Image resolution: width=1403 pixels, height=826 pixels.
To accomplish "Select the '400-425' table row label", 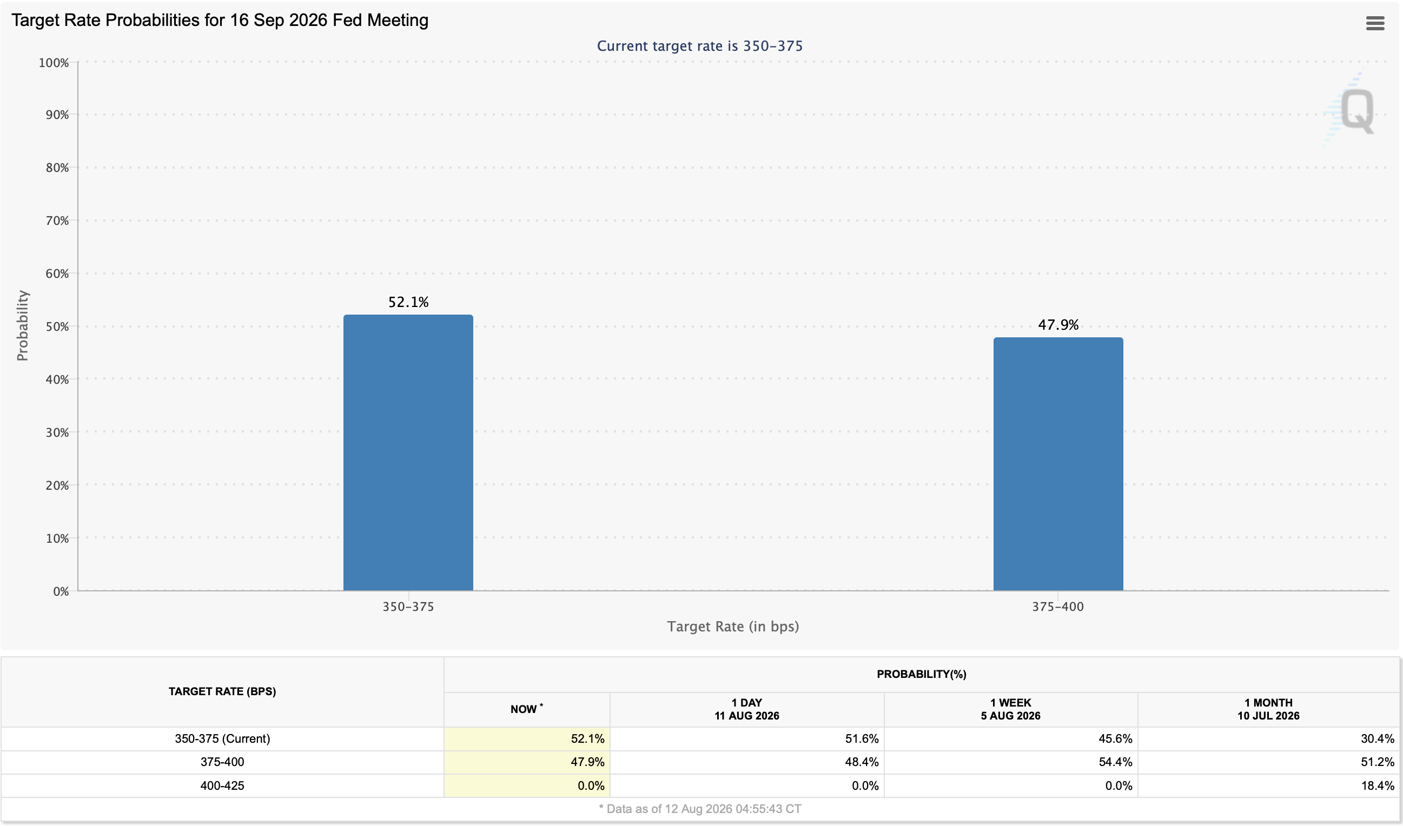I will coord(222,785).
